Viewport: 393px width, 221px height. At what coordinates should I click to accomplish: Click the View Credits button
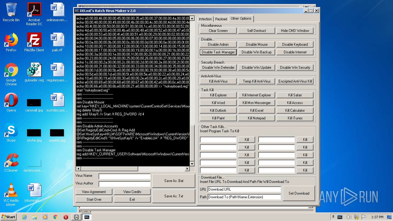(132, 192)
